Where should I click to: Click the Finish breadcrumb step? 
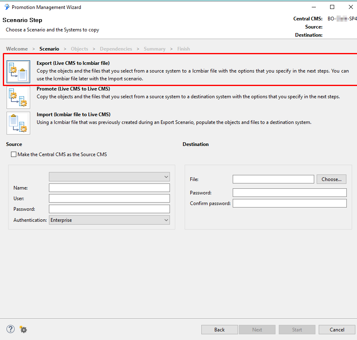click(183, 49)
